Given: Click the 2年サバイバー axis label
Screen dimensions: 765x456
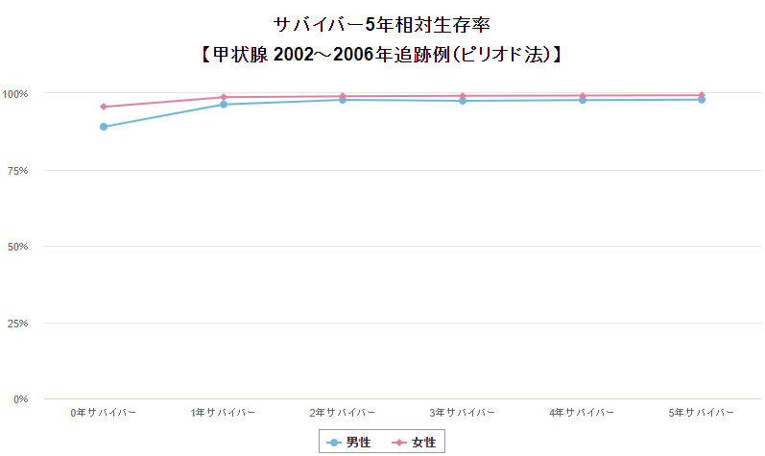Looking at the screenshot, I should [343, 412].
